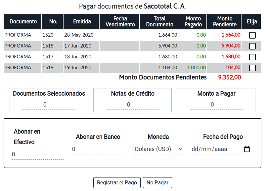
Task: Click the Fecha Vencimiento column header
Action: pyautogui.click(x=120, y=22)
